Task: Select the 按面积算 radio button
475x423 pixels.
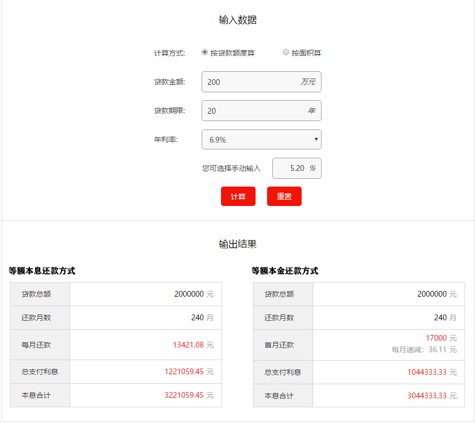Action: (286, 52)
